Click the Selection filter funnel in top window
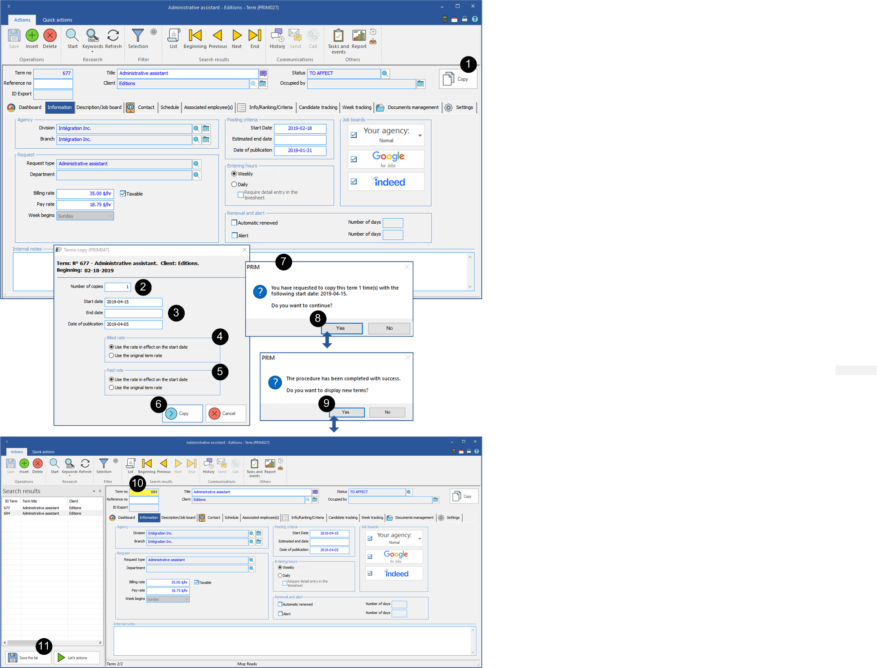 [138, 35]
